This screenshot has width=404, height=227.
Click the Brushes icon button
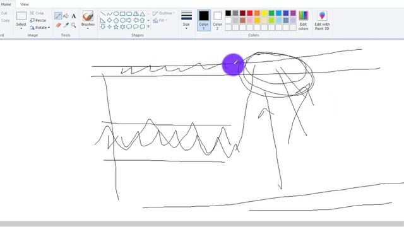coord(88,16)
